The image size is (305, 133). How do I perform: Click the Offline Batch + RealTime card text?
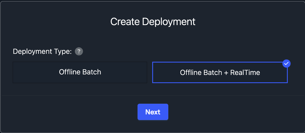(x=220, y=72)
